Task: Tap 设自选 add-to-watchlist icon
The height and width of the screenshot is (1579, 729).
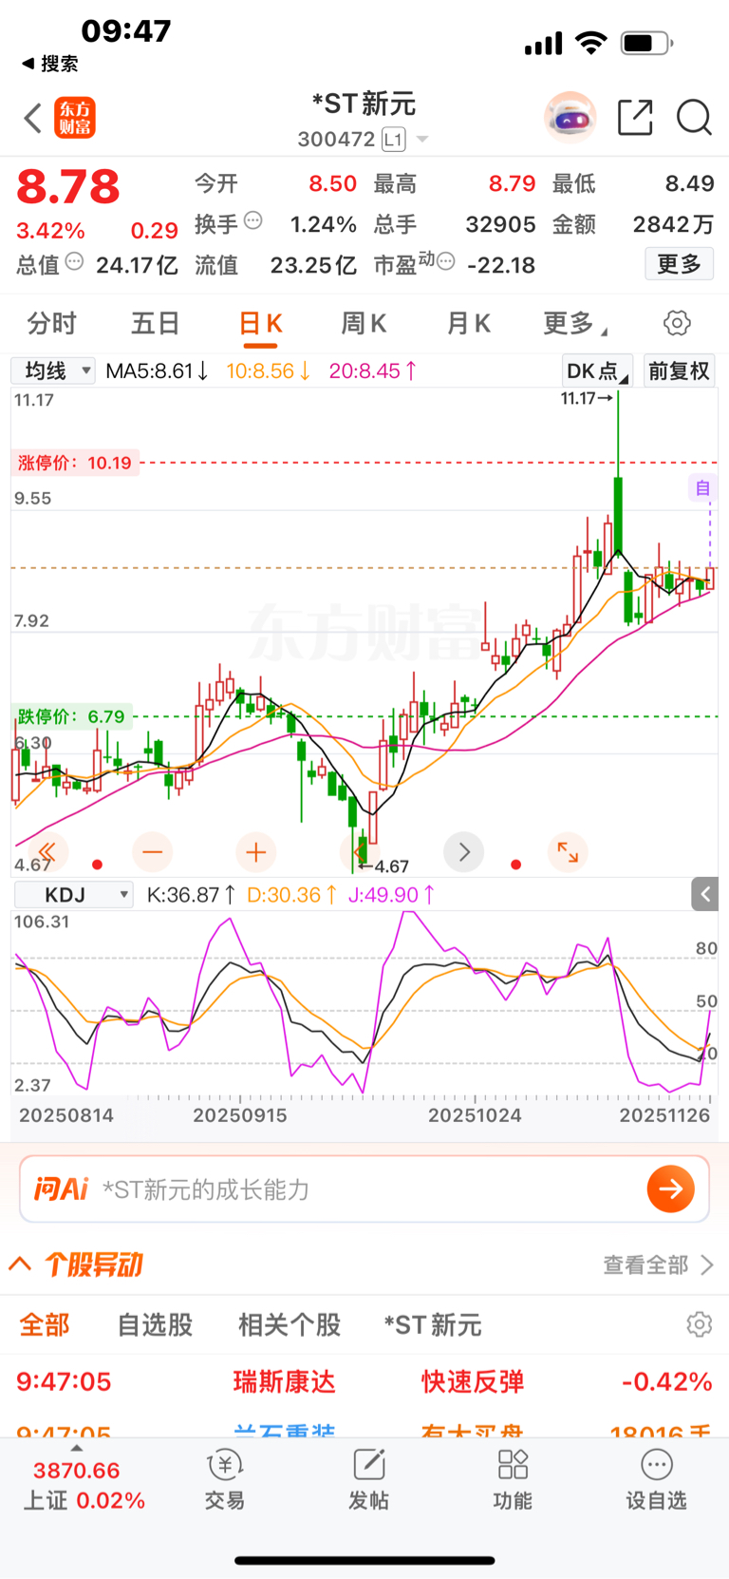Action: coord(656,1479)
